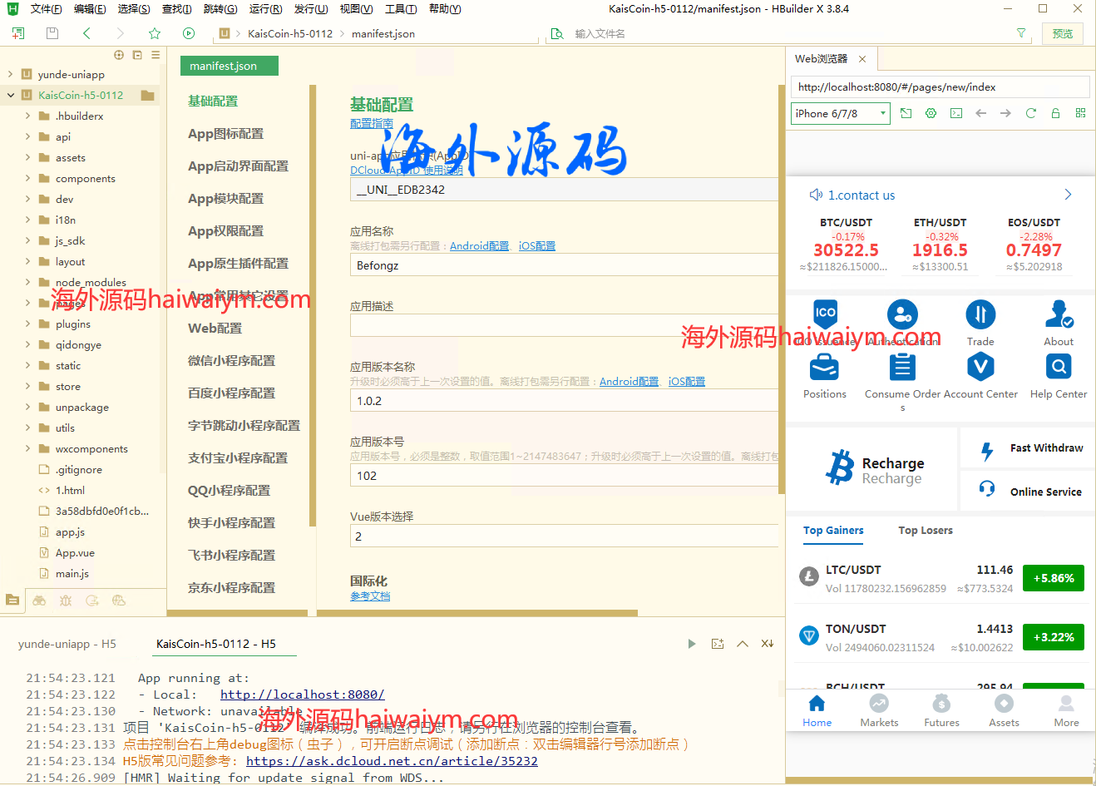The width and height of the screenshot is (1096, 786).
Task: Open the iPhone 6/7/8 device dropdown
Action: [x=840, y=113]
